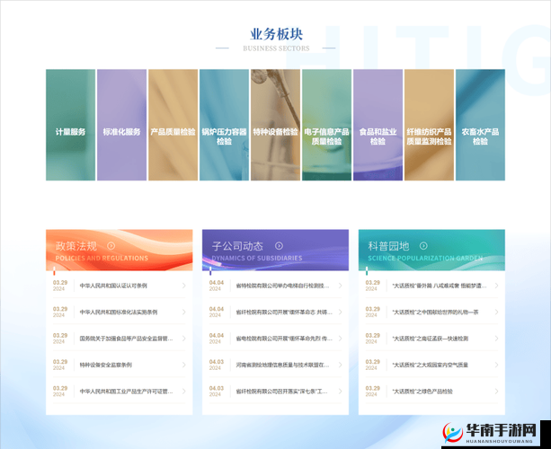Click the circle arrow beside 政策法规
The height and width of the screenshot is (449, 551).
111,246
